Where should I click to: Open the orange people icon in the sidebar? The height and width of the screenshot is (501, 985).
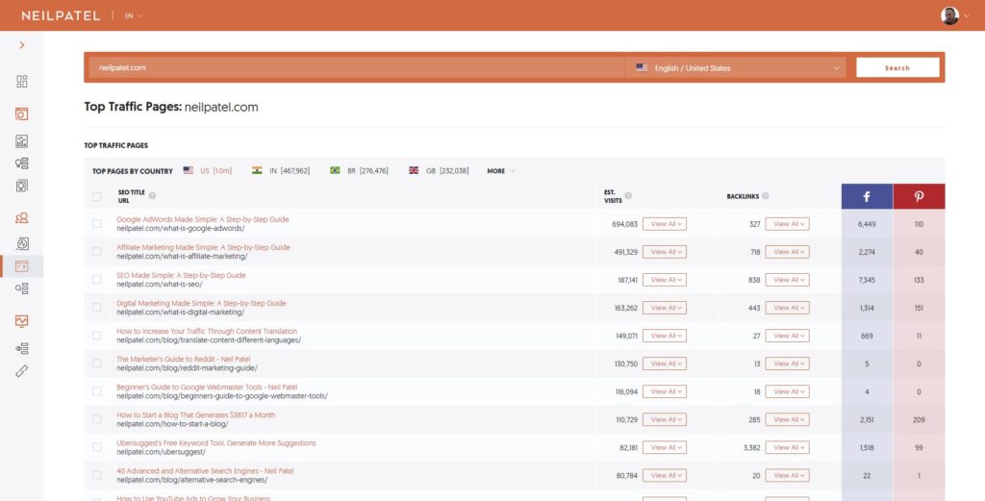[x=22, y=218]
